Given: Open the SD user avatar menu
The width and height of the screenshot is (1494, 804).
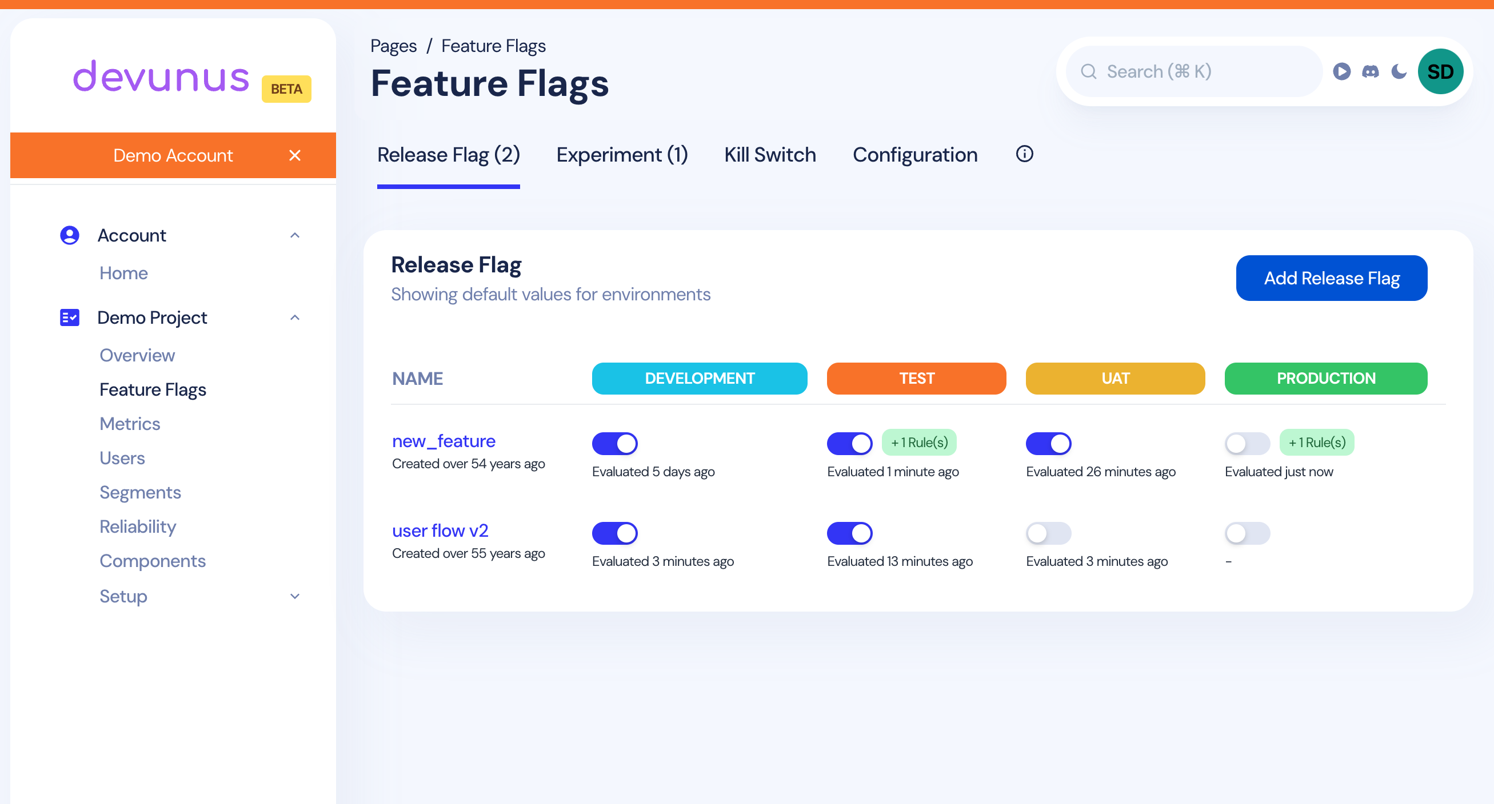Looking at the screenshot, I should tap(1440, 71).
